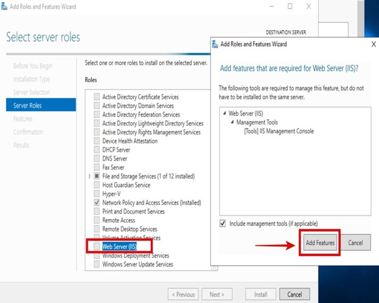379x303 pixels.
Task: Close the Add features popup dialog
Action: 374,44
